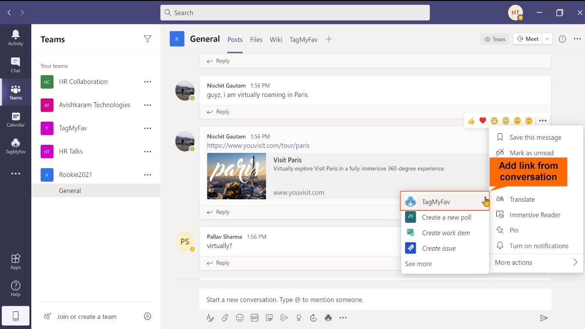This screenshot has width=585, height=329.
Task: Open more options for Avishkaram Technologies team
Action: pos(148,105)
